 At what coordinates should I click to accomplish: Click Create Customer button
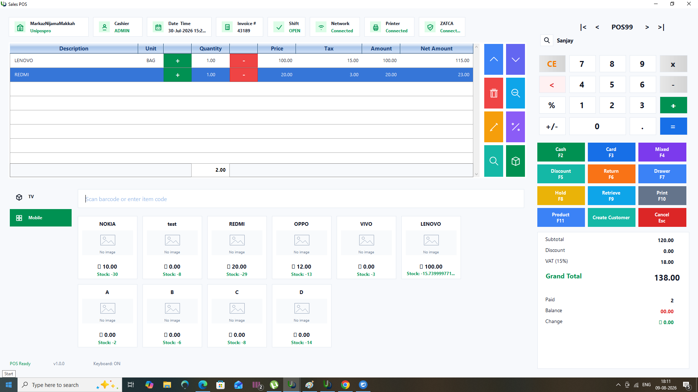point(611,217)
